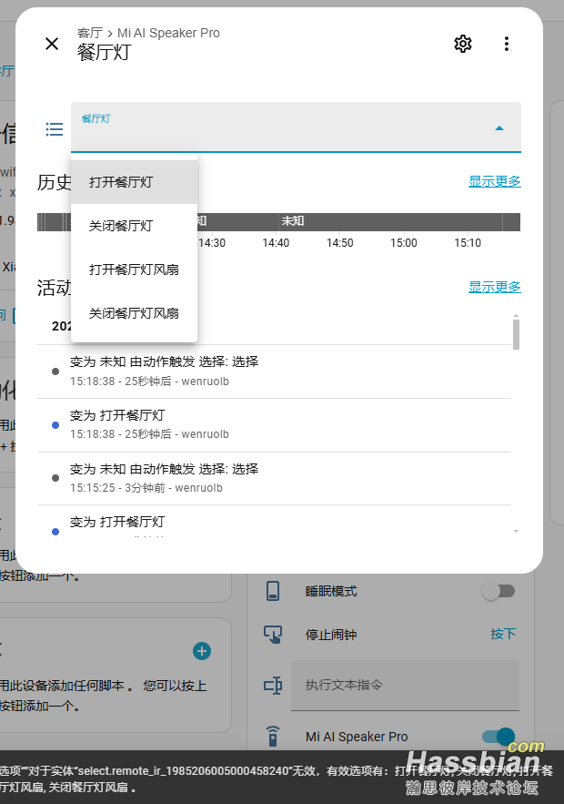Image resolution: width=564 pixels, height=804 pixels.
Task: Toggle the 睡眠模式 switch
Action: 499,591
